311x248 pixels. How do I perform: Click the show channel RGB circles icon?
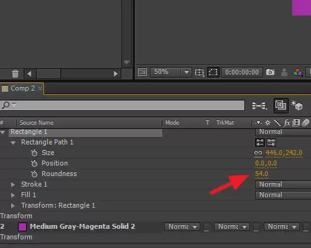298,72
